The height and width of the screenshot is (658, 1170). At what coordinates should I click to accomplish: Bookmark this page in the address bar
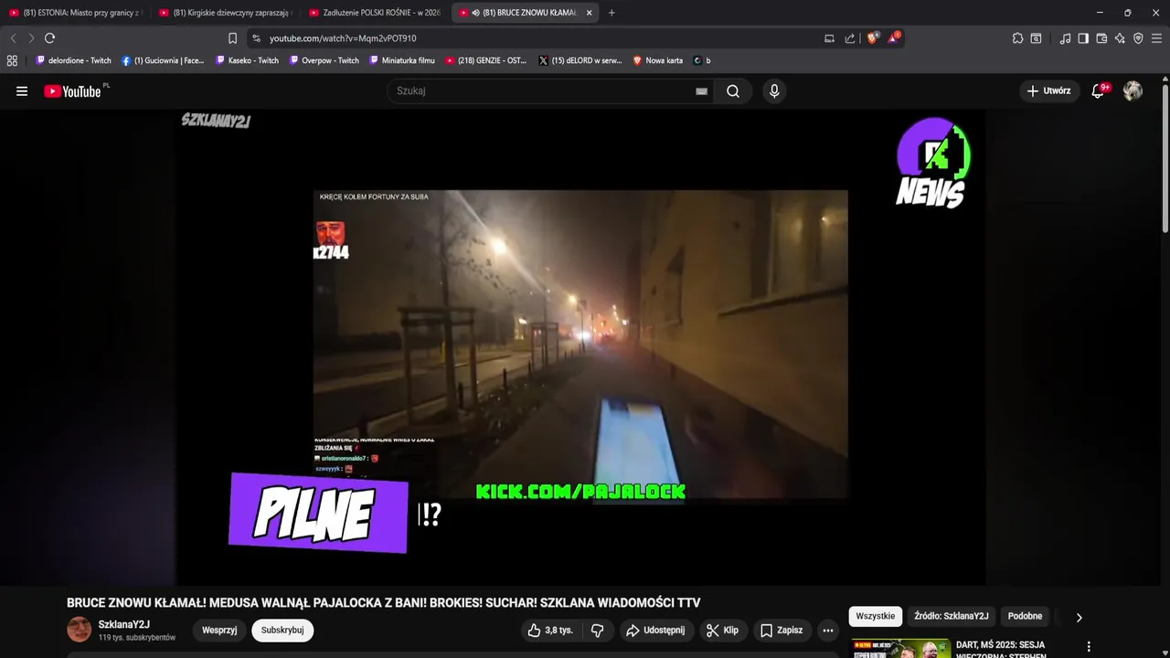coord(232,38)
